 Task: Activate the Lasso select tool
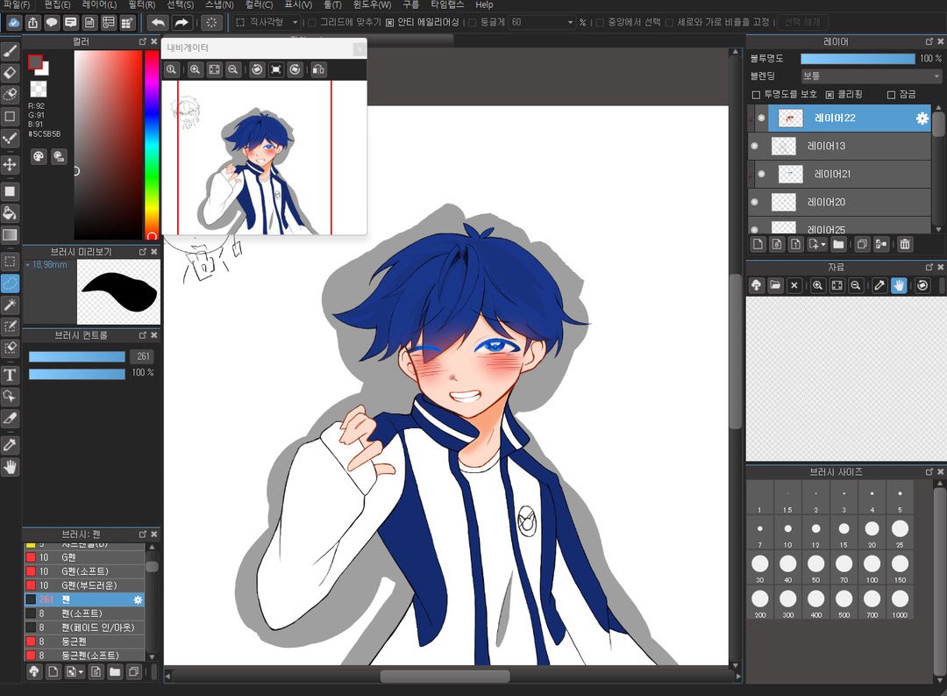click(11, 283)
